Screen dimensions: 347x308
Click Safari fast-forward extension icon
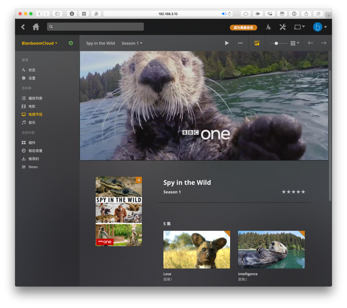point(258,14)
